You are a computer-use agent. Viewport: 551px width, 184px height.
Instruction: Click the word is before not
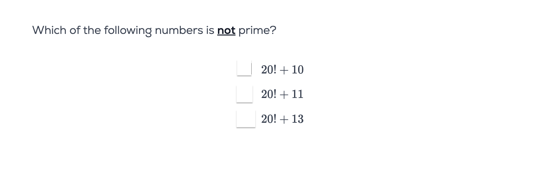click(210, 30)
